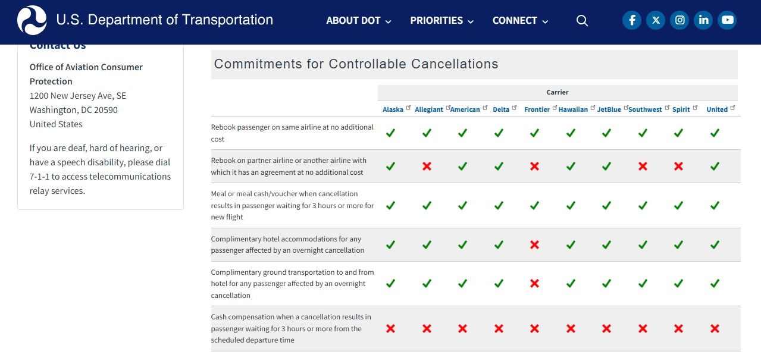The width and height of the screenshot is (761, 358).
Task: Open the Southwest carrier link
Action: click(x=645, y=109)
